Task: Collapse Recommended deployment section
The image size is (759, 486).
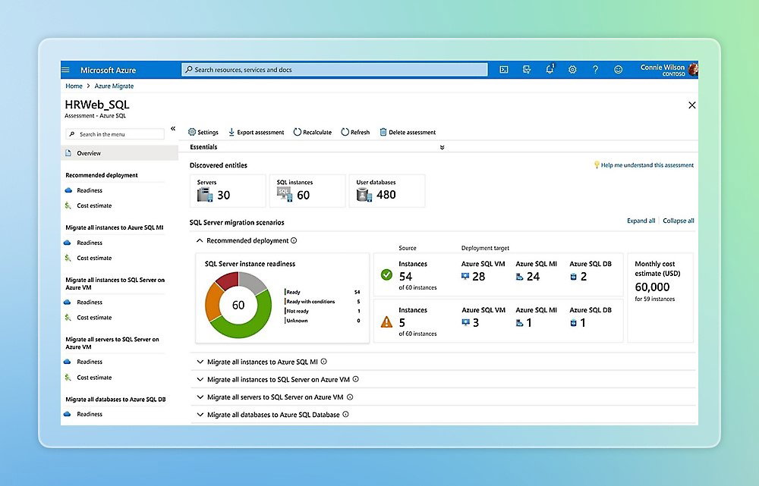Action: pyautogui.click(x=200, y=241)
